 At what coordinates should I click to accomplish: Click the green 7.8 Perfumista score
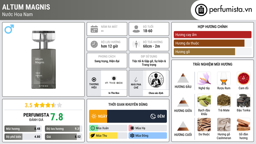[57, 117]
